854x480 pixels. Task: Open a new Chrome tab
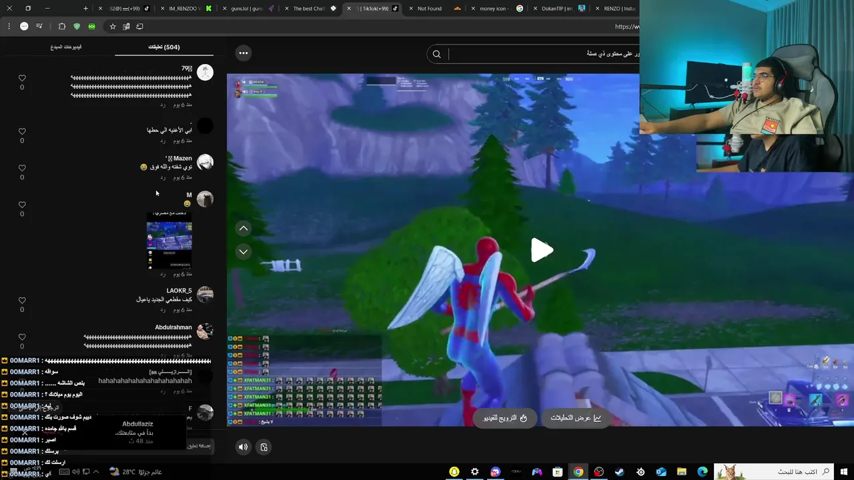(85, 9)
